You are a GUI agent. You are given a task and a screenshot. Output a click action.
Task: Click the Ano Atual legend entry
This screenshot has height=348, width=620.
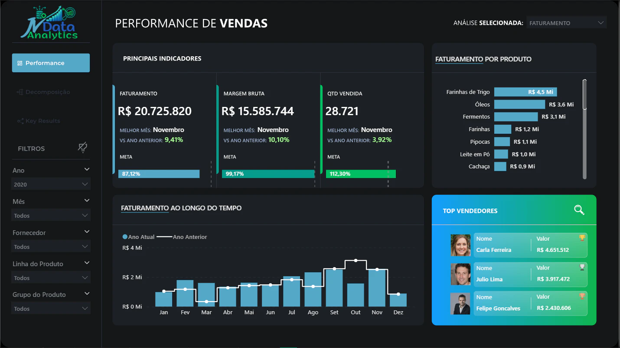[x=139, y=237]
